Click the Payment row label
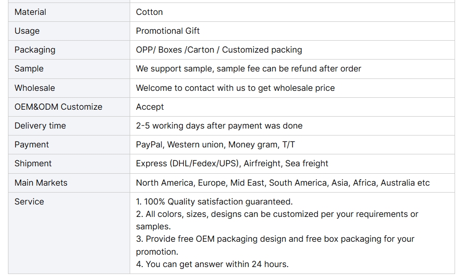The image size is (464, 276). pyautogui.click(x=32, y=145)
